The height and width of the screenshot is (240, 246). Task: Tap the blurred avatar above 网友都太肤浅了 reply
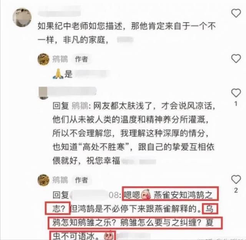(x=43, y=93)
